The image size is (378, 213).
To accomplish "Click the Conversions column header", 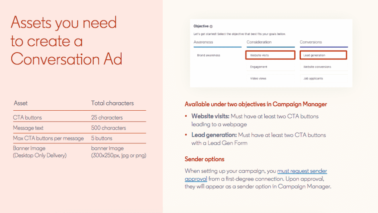I will tap(311, 42).
